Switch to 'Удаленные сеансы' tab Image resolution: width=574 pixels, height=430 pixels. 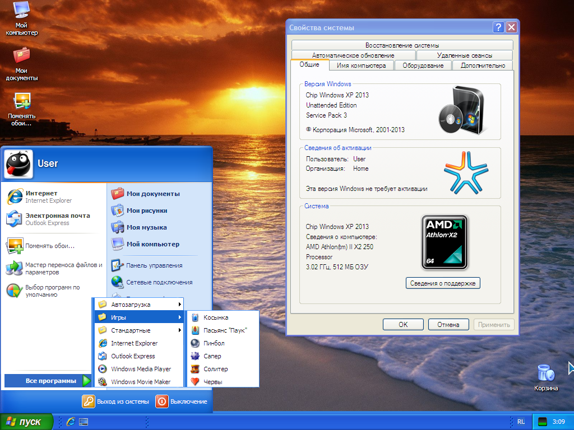(x=465, y=55)
